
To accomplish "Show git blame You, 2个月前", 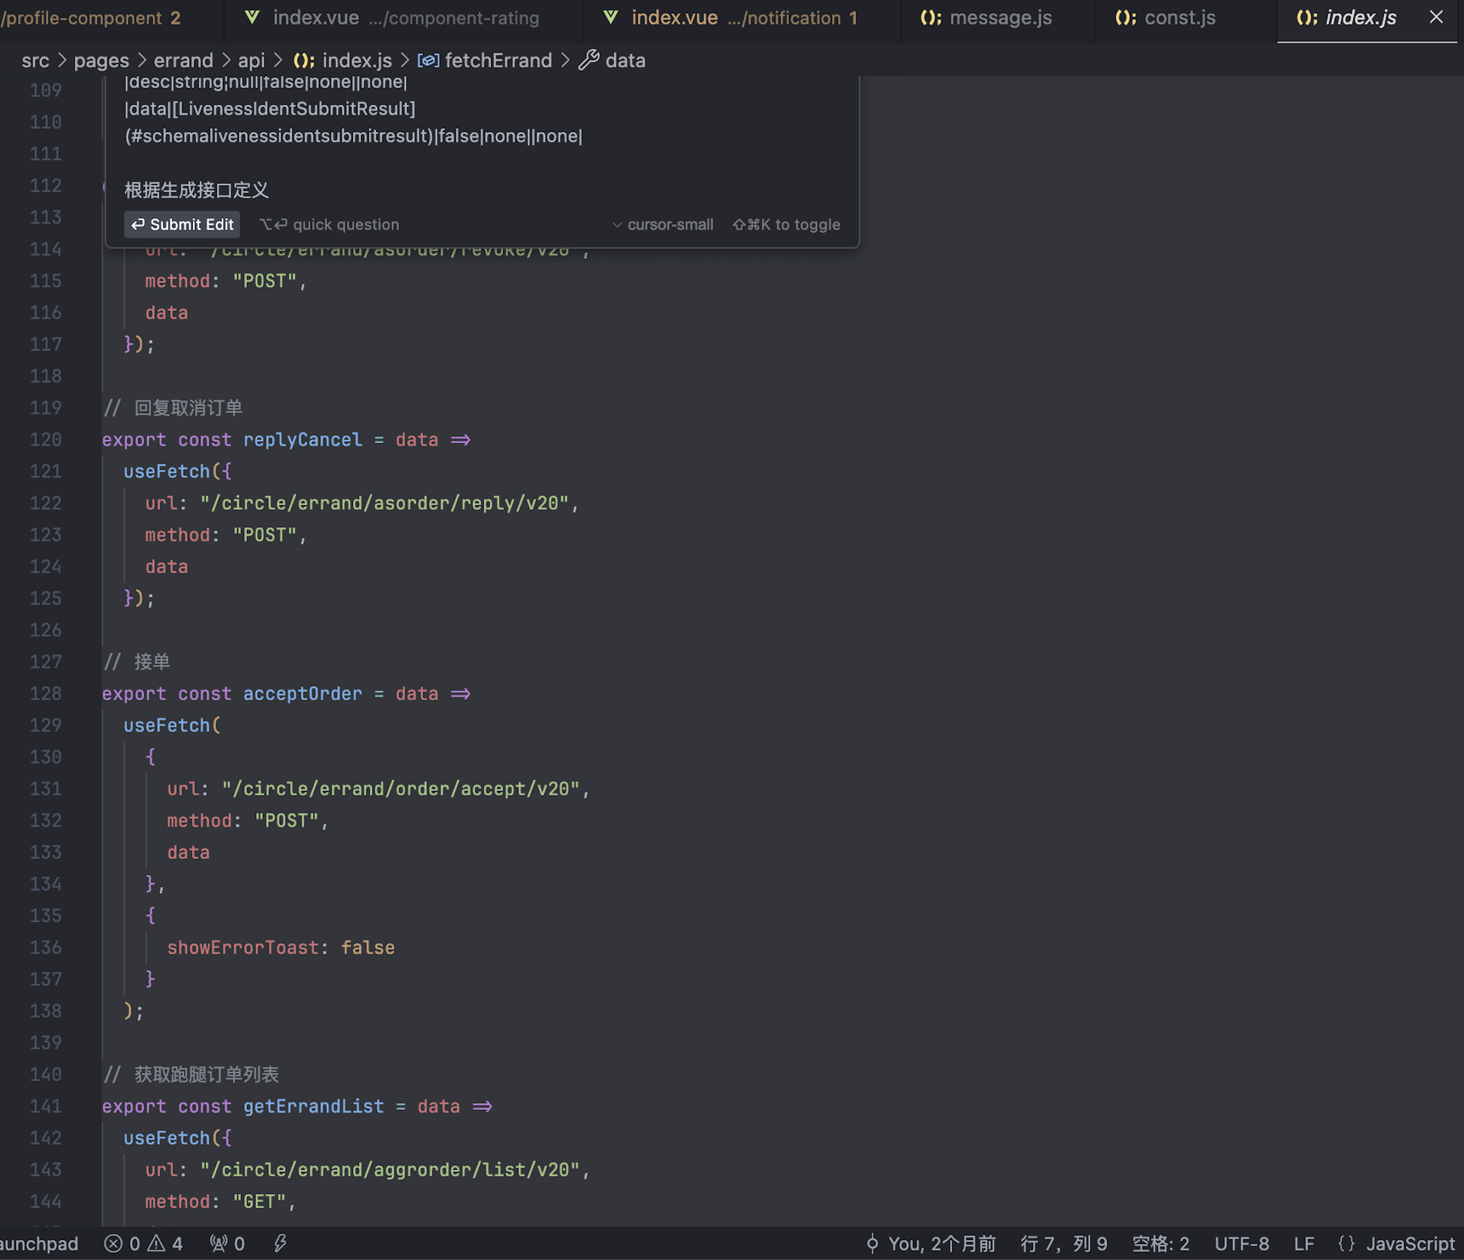I will [931, 1244].
